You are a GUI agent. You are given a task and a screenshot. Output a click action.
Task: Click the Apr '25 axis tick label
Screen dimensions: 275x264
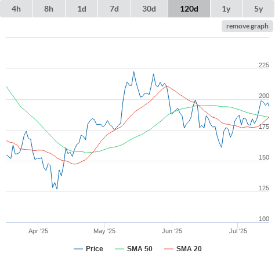click(38, 231)
